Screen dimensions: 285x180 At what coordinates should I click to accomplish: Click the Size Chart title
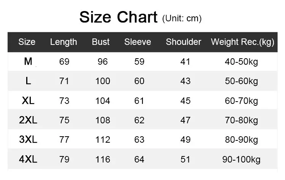click(118, 18)
